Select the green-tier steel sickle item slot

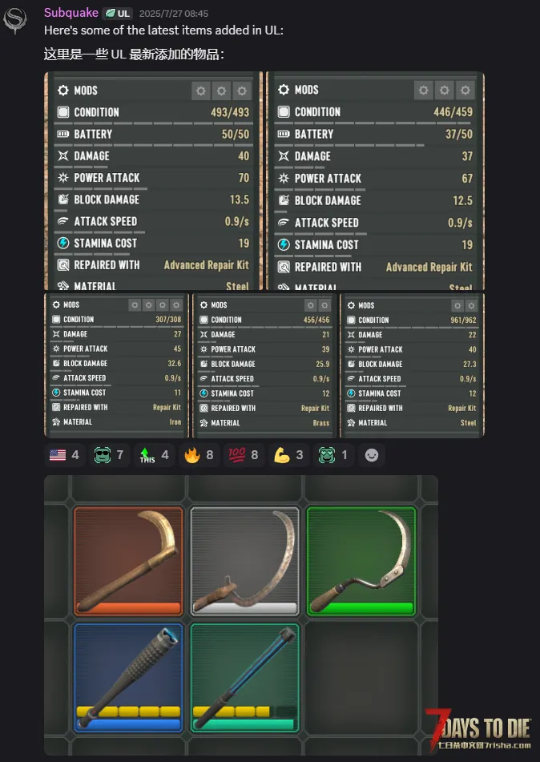tap(361, 562)
